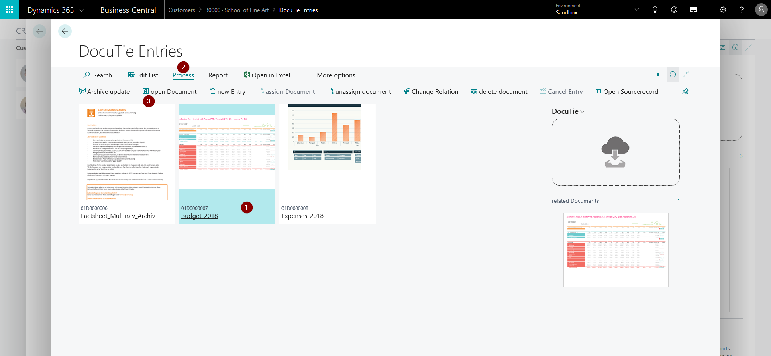This screenshot has height=356, width=771.
Task: Select the Factsheet_Multinav_Archiv thumbnail
Action: (x=127, y=152)
